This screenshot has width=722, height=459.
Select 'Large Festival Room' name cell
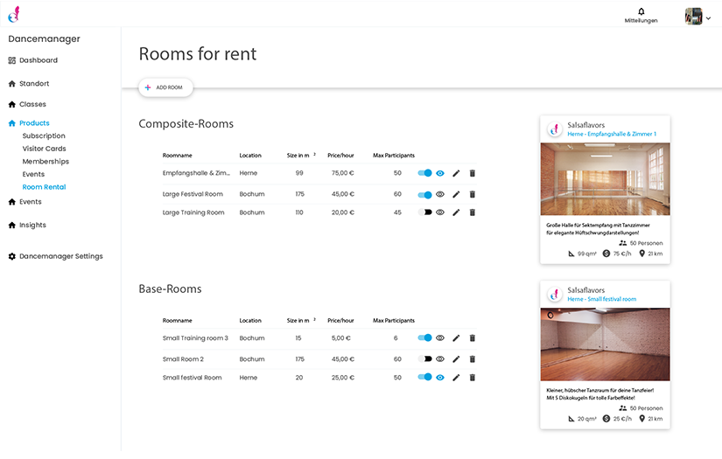pos(193,195)
